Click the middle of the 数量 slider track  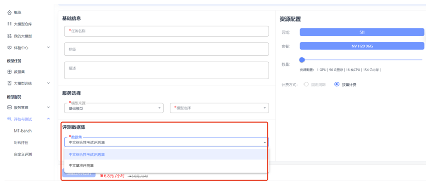click(x=362, y=60)
